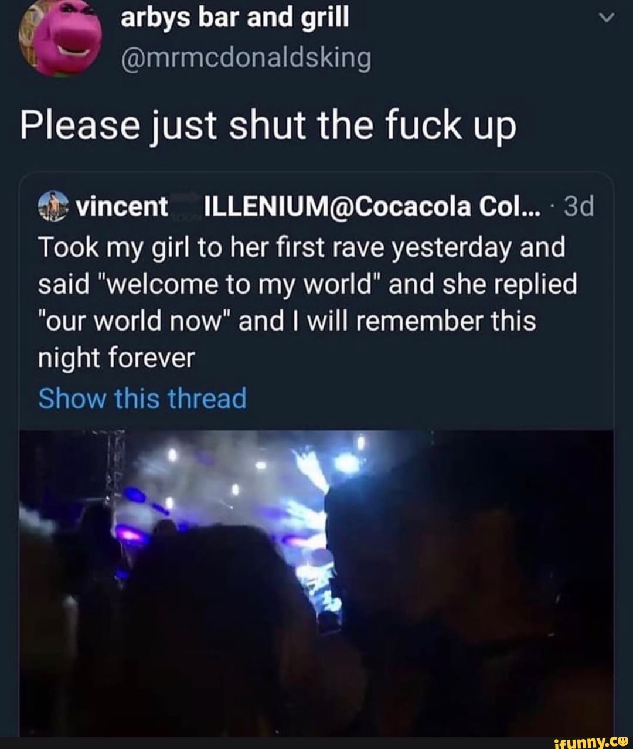Viewport: 633px width, 749px height.
Task: Expand the tweet options chevron
Action: pyautogui.click(x=608, y=19)
